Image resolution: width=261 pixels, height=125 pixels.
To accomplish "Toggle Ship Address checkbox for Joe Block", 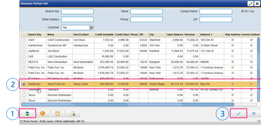I will pyautogui.click(x=232, y=51).
